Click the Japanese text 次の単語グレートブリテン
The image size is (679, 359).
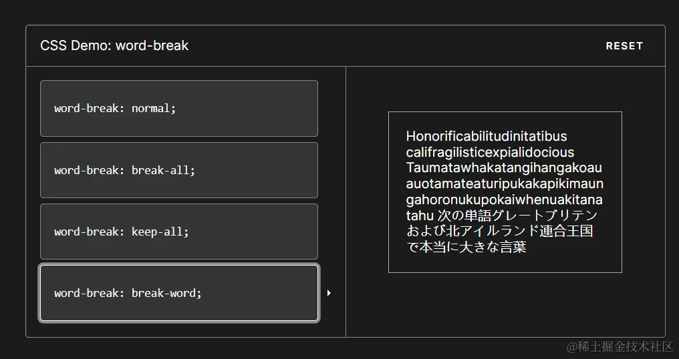coord(517,216)
